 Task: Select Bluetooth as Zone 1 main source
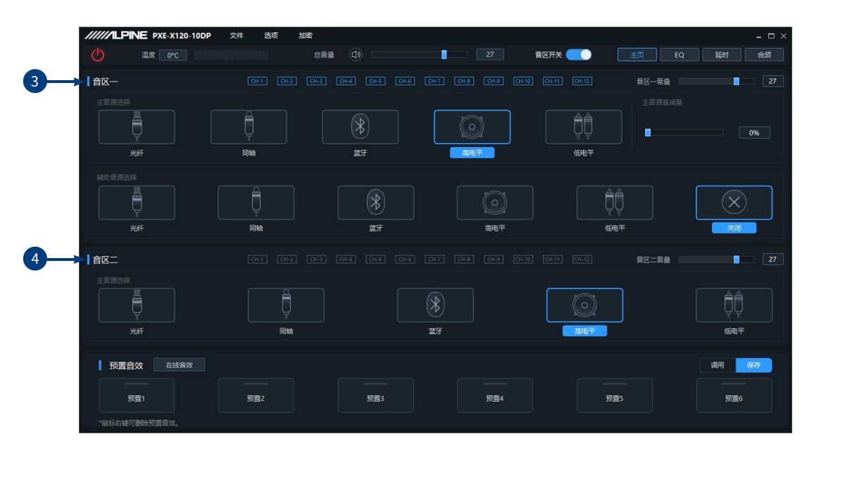[x=361, y=127]
